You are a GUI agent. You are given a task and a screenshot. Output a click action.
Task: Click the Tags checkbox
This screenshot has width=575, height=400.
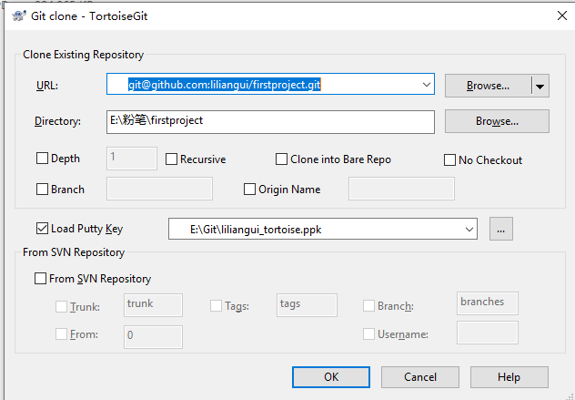216,305
